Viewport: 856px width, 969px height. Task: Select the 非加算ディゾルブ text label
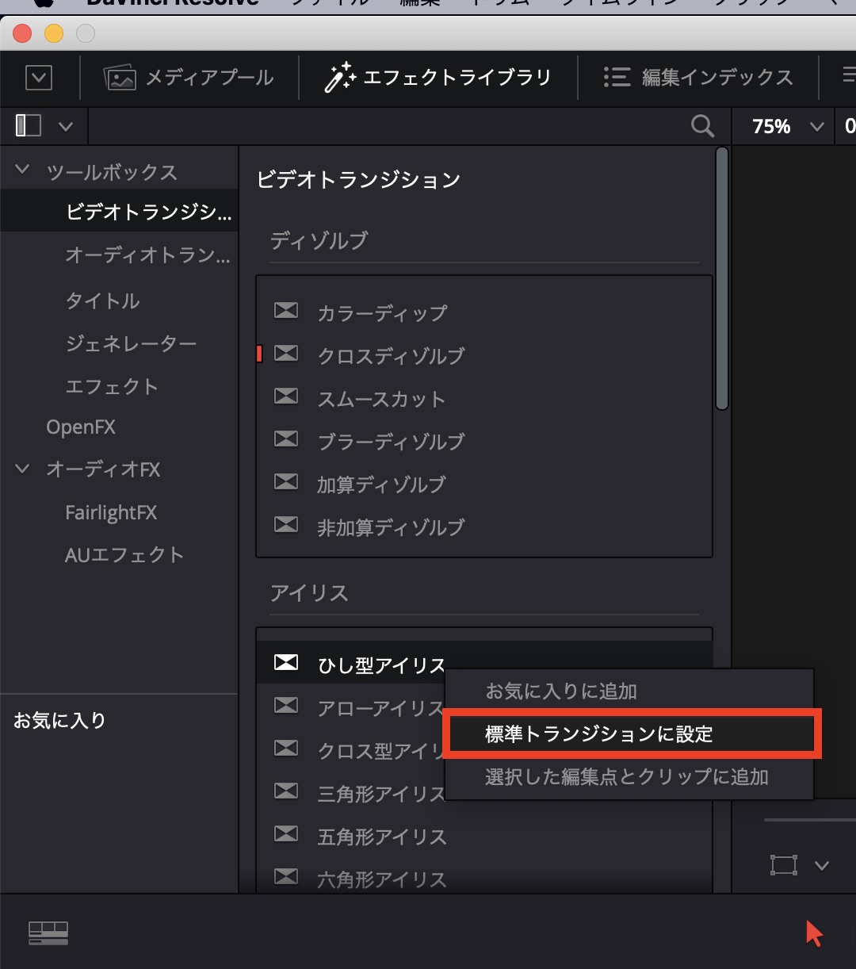click(391, 527)
